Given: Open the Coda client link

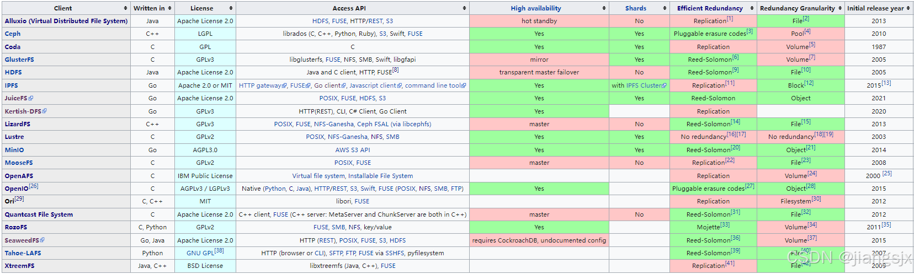Looking at the screenshot, I should (x=13, y=47).
